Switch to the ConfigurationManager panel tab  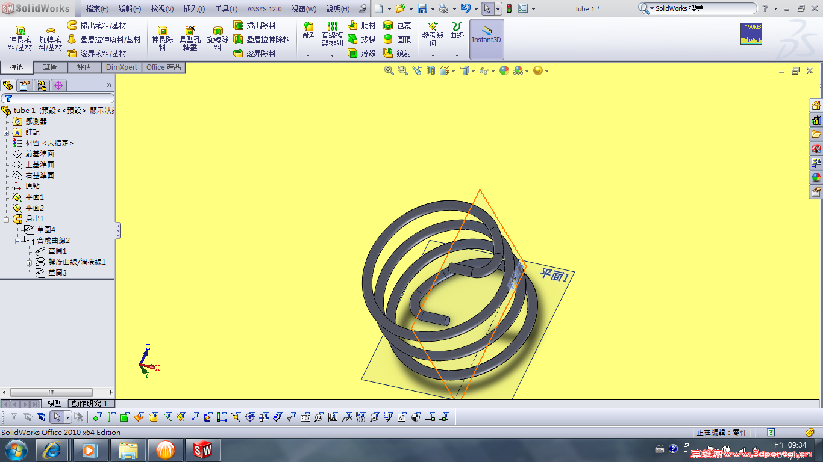pyautogui.click(x=41, y=85)
